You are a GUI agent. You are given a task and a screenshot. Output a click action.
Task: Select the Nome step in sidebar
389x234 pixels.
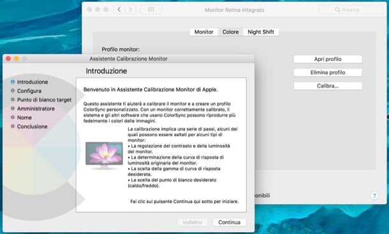click(21, 118)
